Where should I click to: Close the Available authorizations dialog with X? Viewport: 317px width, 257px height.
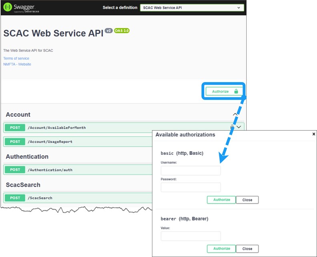point(314,134)
